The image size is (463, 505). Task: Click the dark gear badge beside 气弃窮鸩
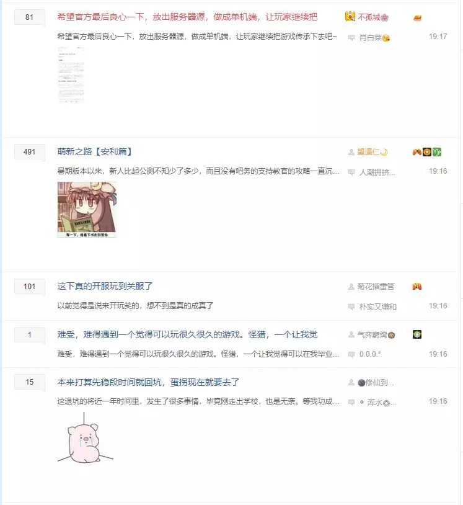(417, 334)
